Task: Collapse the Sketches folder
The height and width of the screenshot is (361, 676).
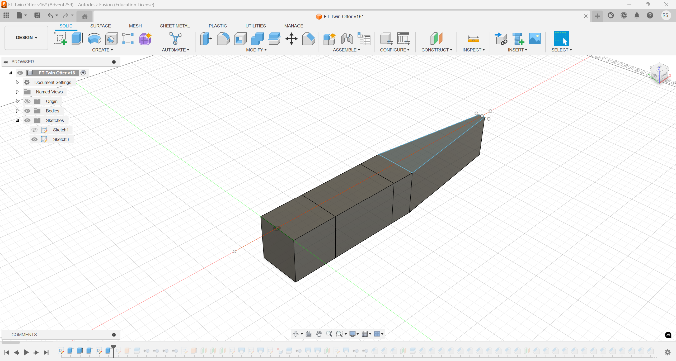Action: [17, 120]
